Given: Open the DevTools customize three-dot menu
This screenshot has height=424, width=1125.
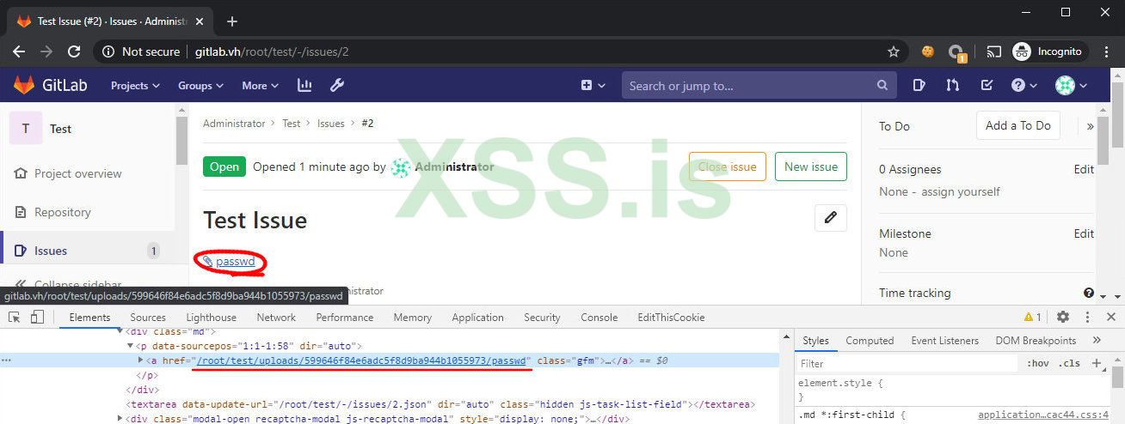Looking at the screenshot, I should 1086,317.
